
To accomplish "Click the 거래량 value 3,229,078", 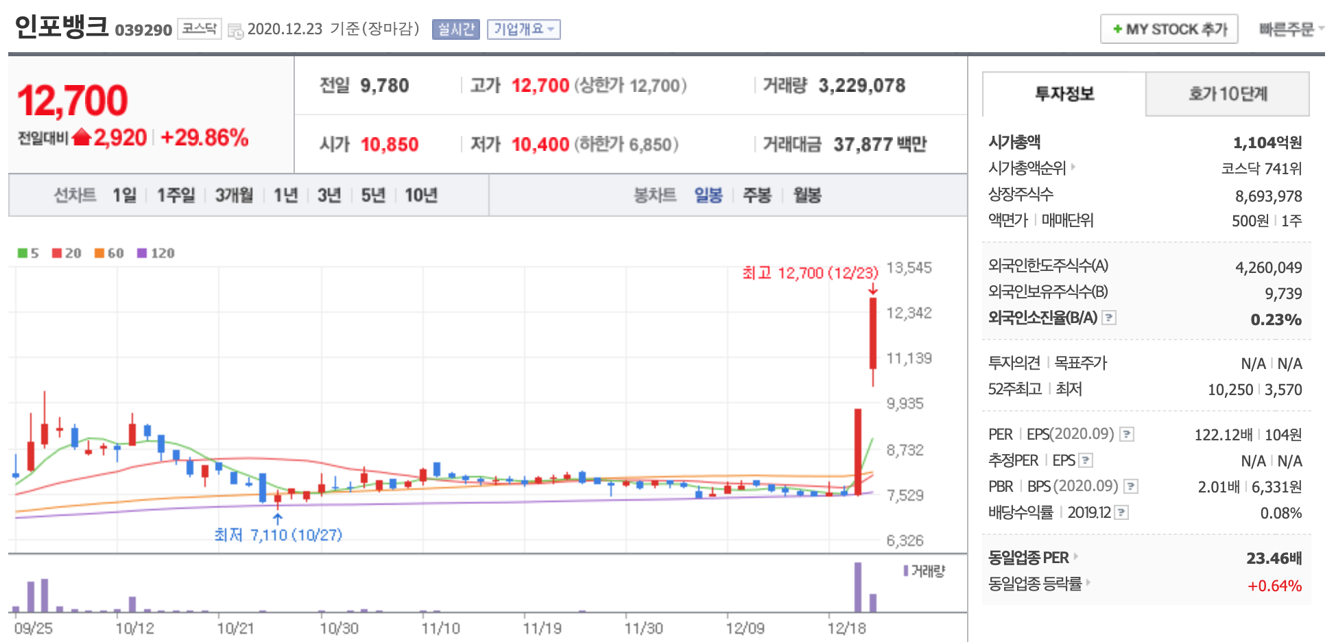I will tap(862, 86).
